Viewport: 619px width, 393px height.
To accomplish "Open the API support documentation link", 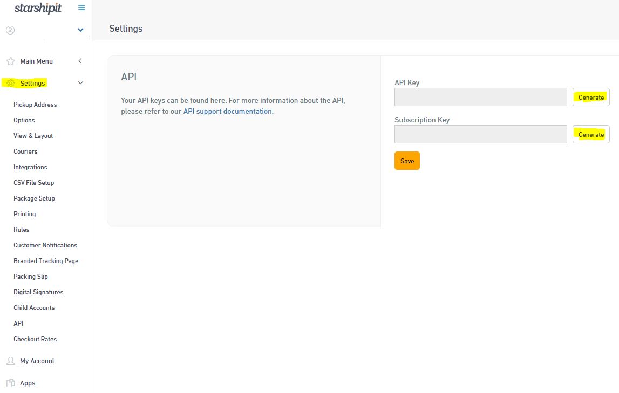I will (x=227, y=112).
